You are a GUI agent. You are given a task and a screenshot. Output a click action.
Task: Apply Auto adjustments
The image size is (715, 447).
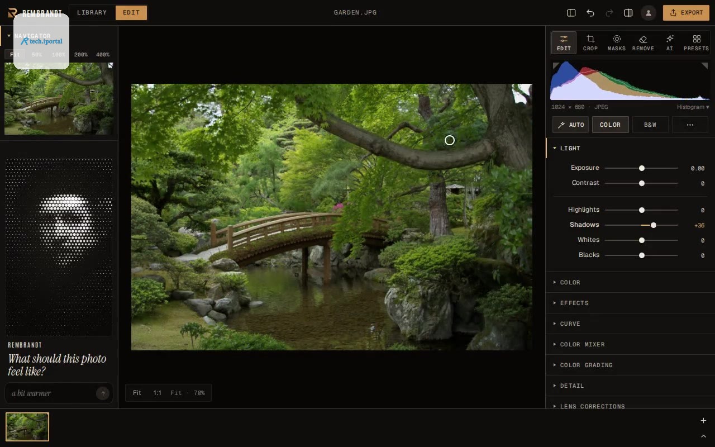coord(570,125)
